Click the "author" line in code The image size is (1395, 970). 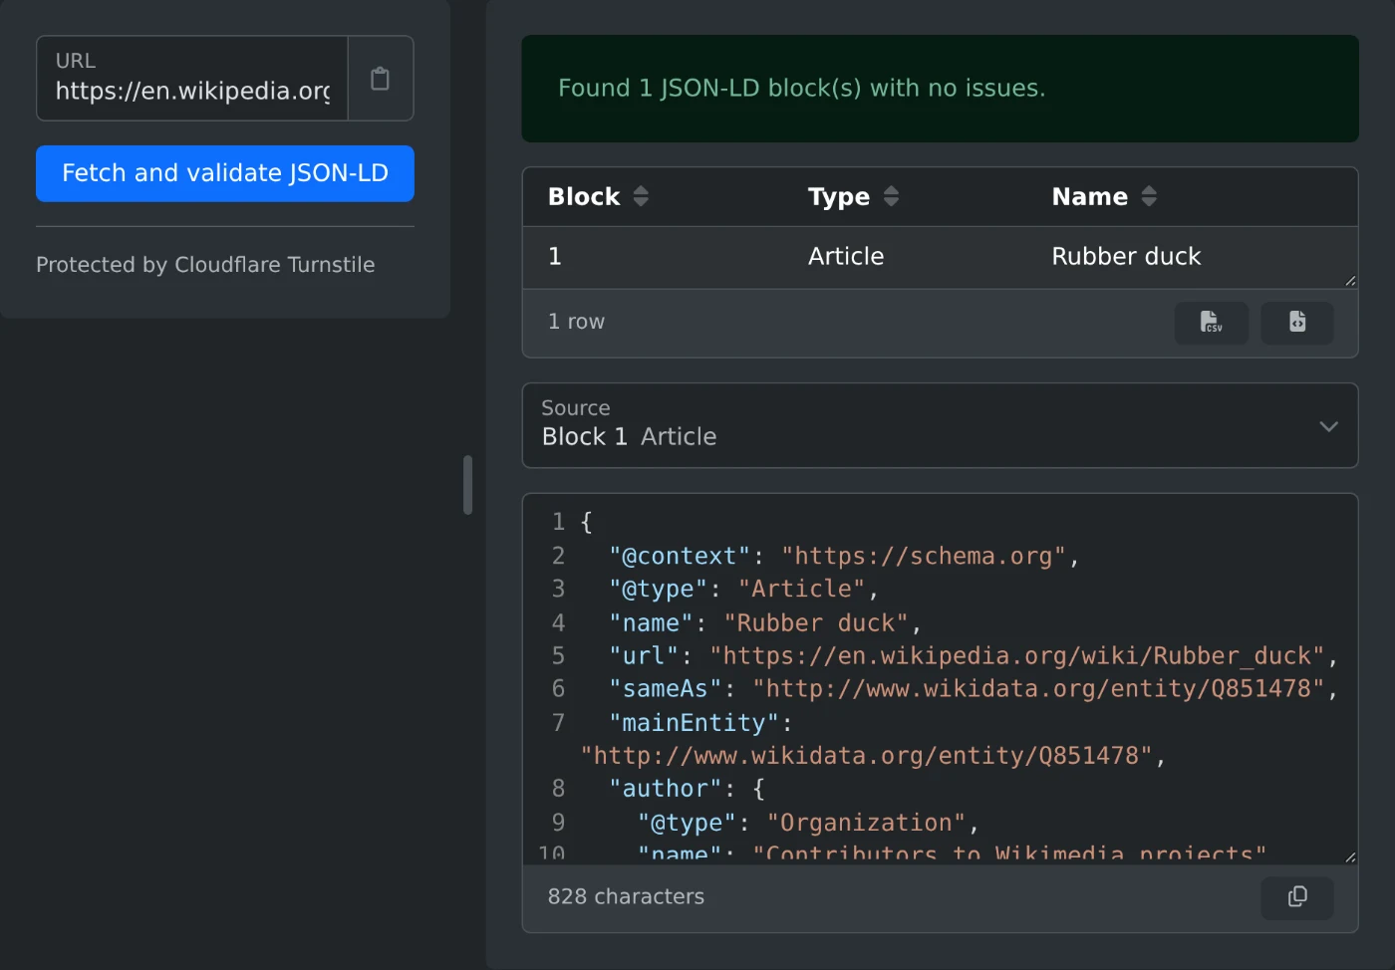688,789
